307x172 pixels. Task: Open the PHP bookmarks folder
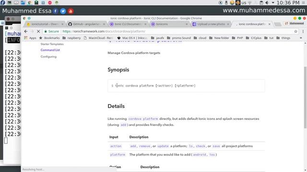pyautogui.click(x=237, y=38)
